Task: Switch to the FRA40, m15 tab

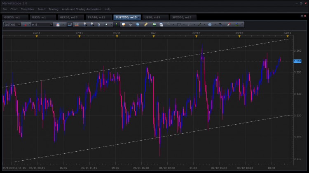Action: pyautogui.click(x=98, y=17)
